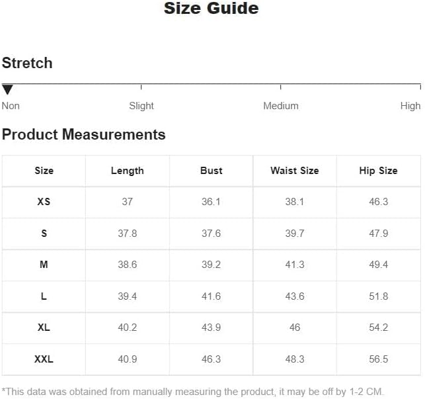Viewport: 425px width, 399px height.
Task: Click the black triangle stretch indicator
Action: tap(7, 89)
